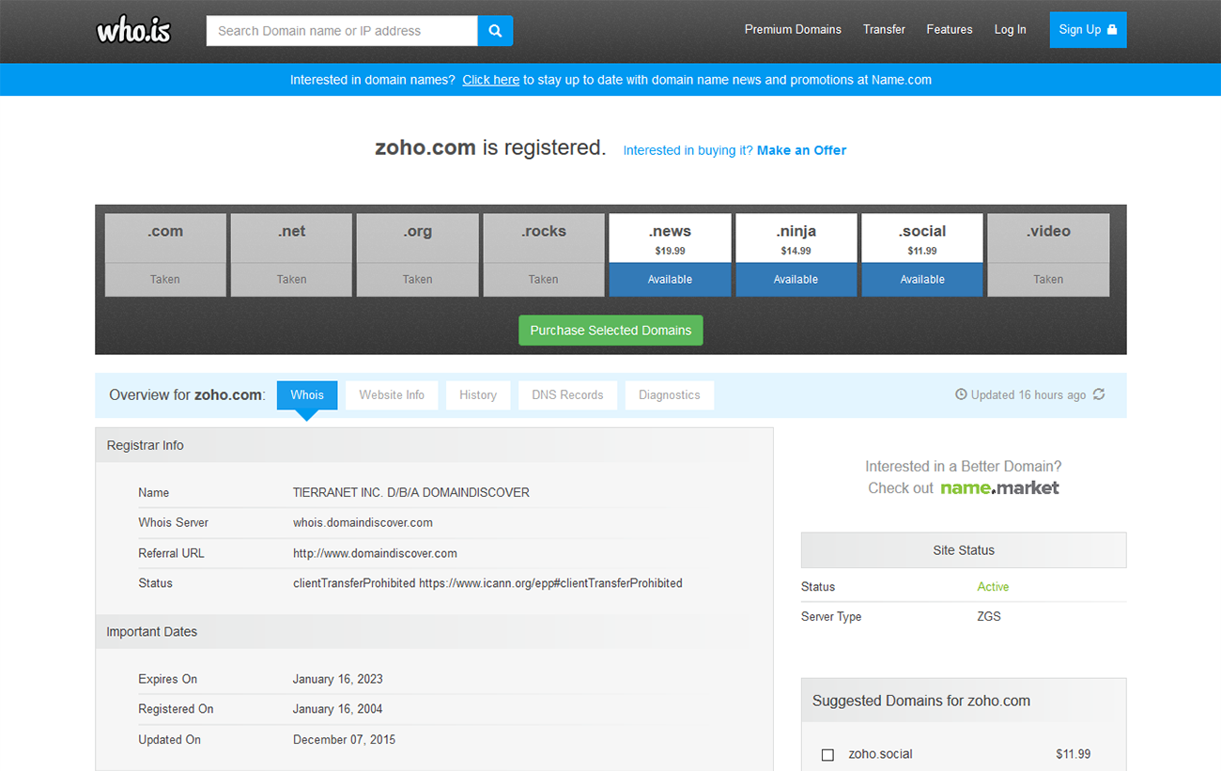This screenshot has width=1221, height=771.
Task: Click 'Updated 16 hours ago' text
Action: coord(1028,394)
